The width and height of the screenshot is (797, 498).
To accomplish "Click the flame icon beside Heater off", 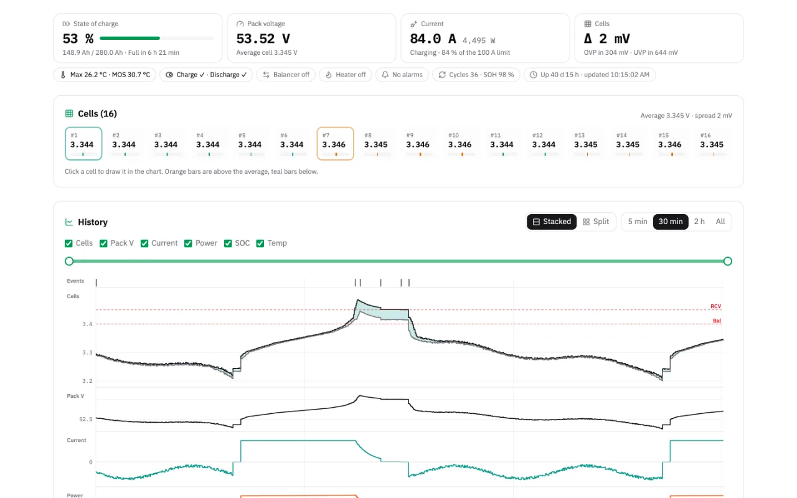I will [329, 75].
